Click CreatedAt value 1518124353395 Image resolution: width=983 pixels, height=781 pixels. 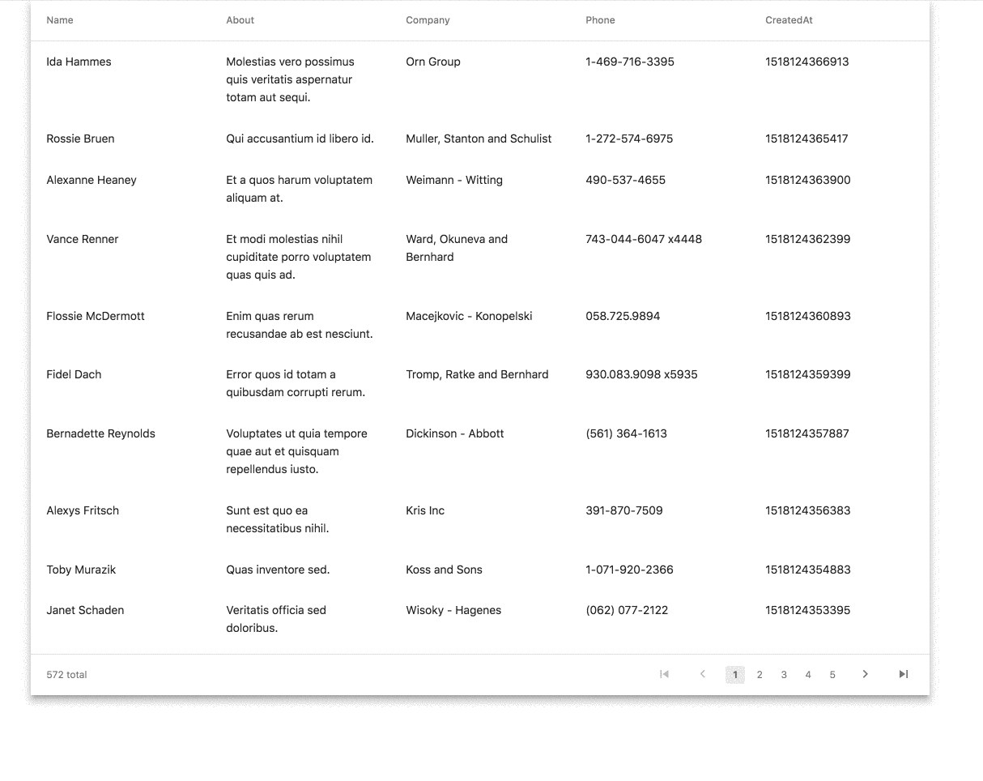point(808,610)
